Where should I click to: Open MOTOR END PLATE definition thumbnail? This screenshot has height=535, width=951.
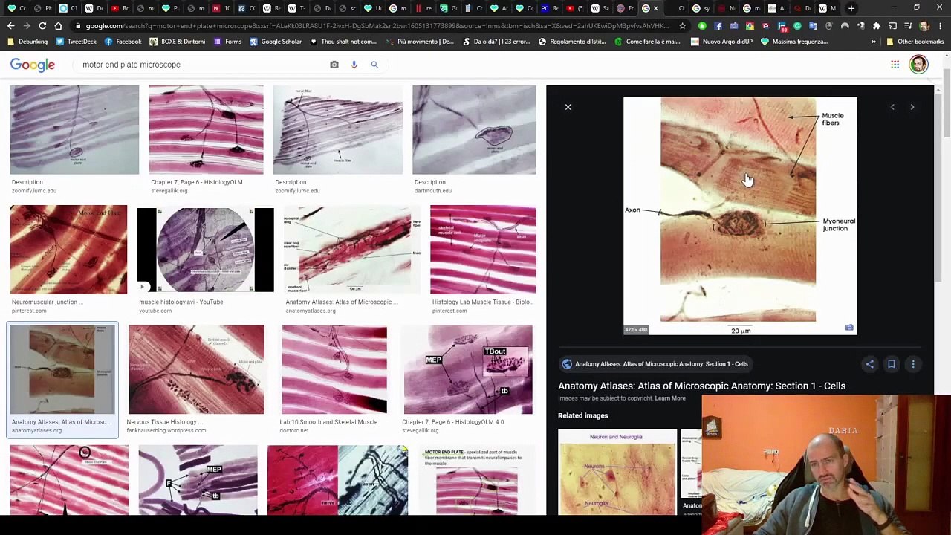point(477,480)
